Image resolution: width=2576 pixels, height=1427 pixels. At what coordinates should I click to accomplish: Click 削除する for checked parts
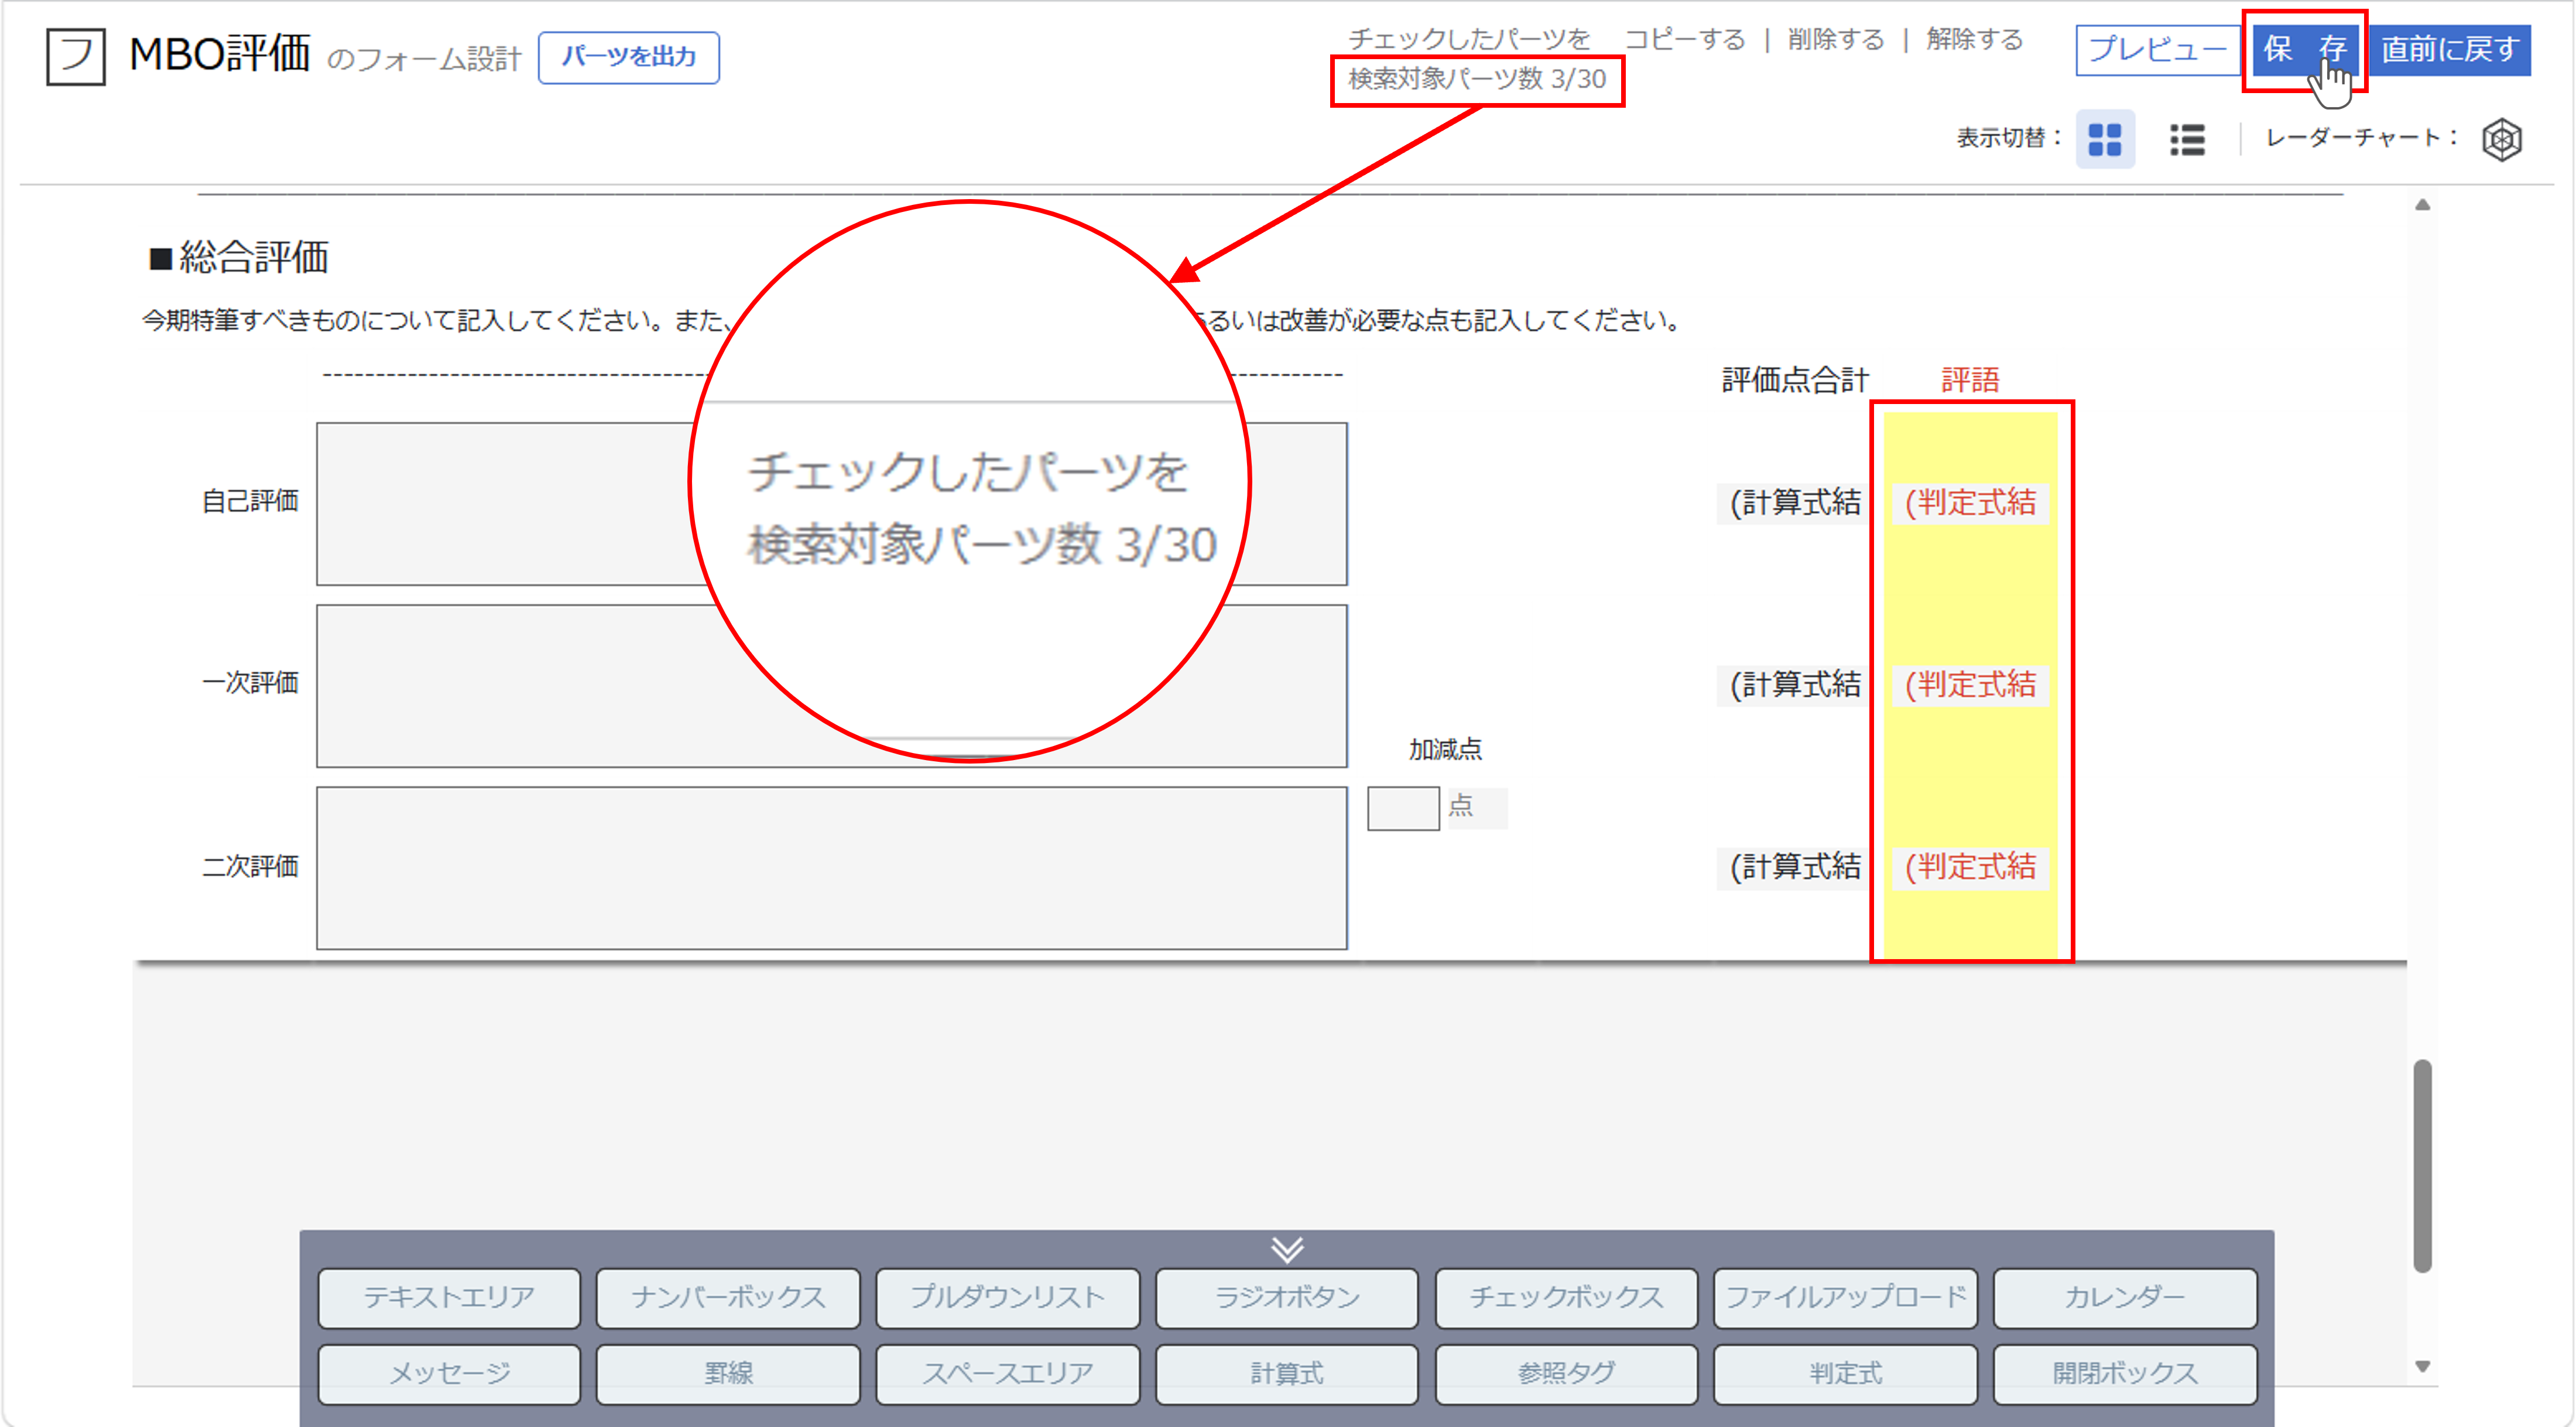(x=1835, y=39)
